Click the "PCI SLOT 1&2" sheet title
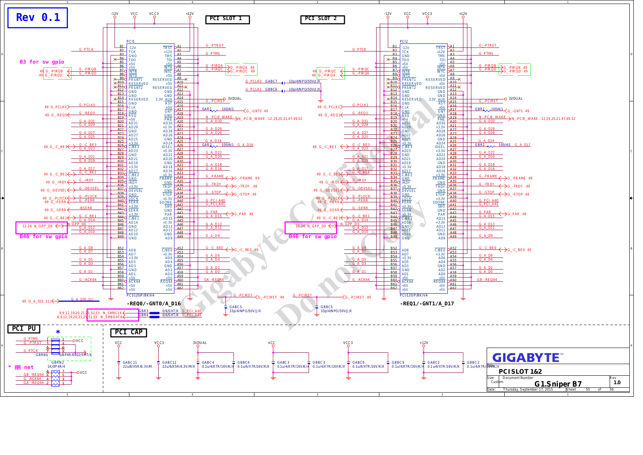This screenshot has width=643, height=455. pos(520,371)
